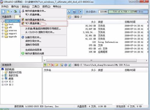Click the Exit toolbar icon
Viewport: 150px width, 110px height.
[x=80, y=12]
